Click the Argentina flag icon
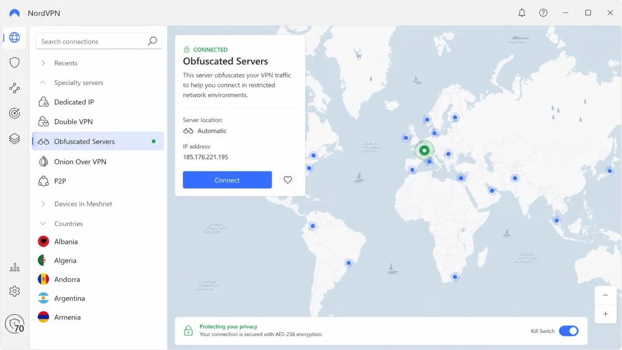The height and width of the screenshot is (350, 622). [x=44, y=298]
